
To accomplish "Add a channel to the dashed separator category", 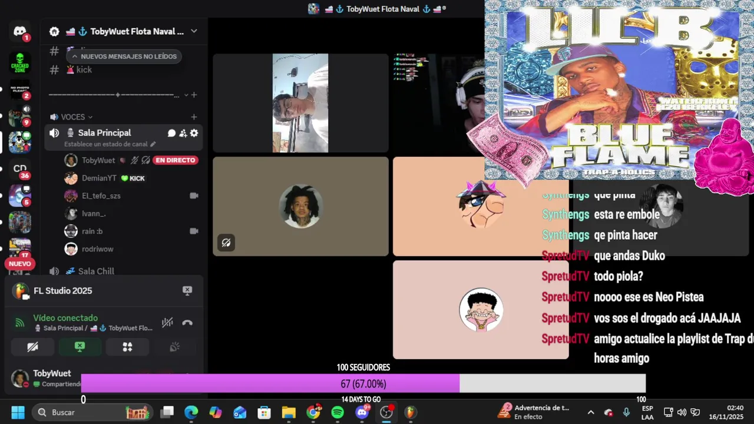I will [x=194, y=95].
